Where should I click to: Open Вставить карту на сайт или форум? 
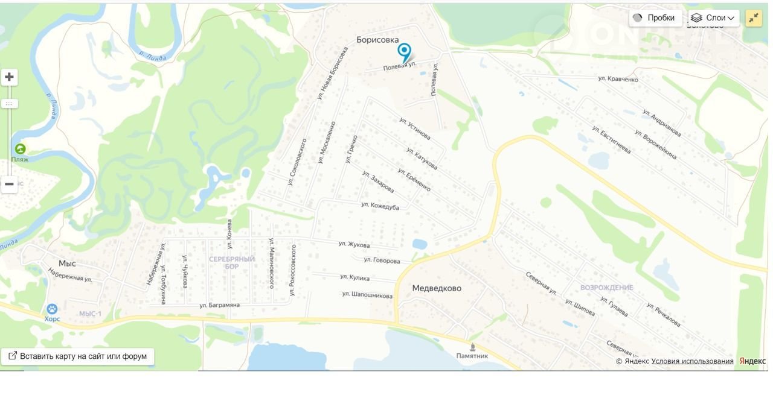pos(78,356)
